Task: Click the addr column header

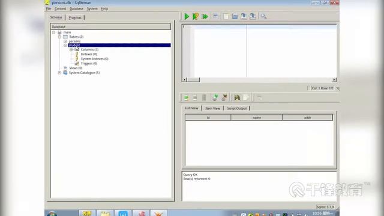Action: click(308, 118)
